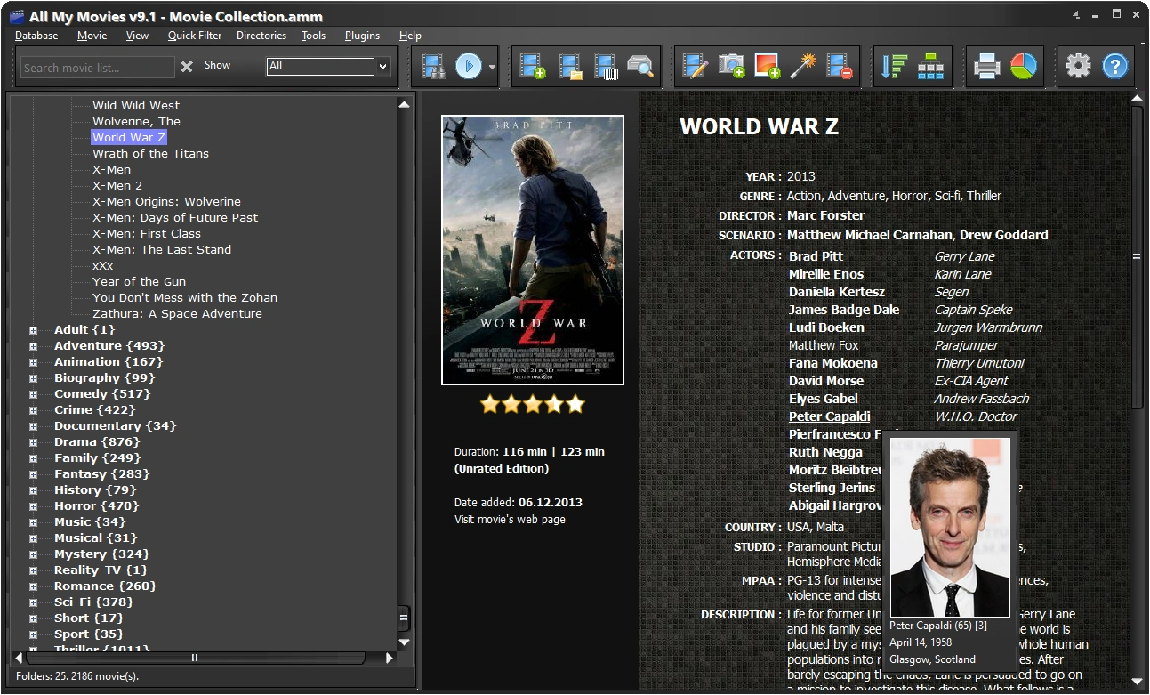Click actress Mireille Enos's name
This screenshot has height=695, width=1150.
coord(825,274)
